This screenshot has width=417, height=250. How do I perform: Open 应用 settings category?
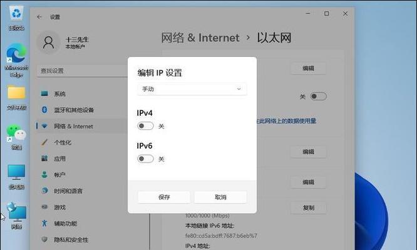pyautogui.click(x=60, y=159)
